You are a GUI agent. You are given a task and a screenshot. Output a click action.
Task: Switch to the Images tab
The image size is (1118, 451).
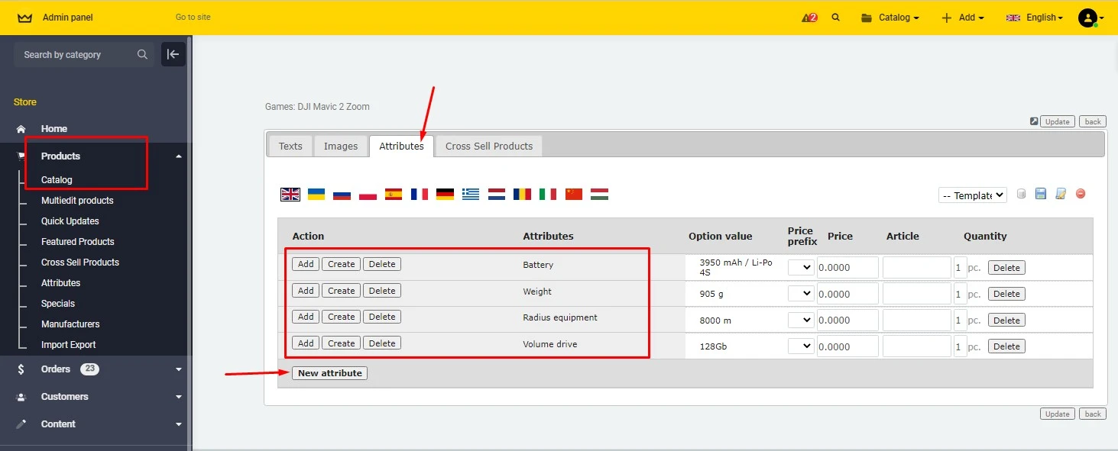340,146
